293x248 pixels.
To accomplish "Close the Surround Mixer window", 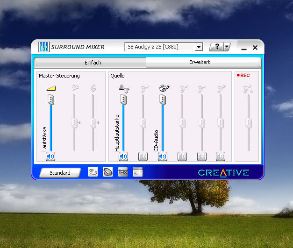I will [x=255, y=48].
